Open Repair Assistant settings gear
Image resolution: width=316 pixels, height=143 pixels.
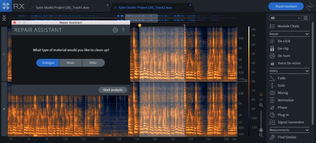pos(115,30)
